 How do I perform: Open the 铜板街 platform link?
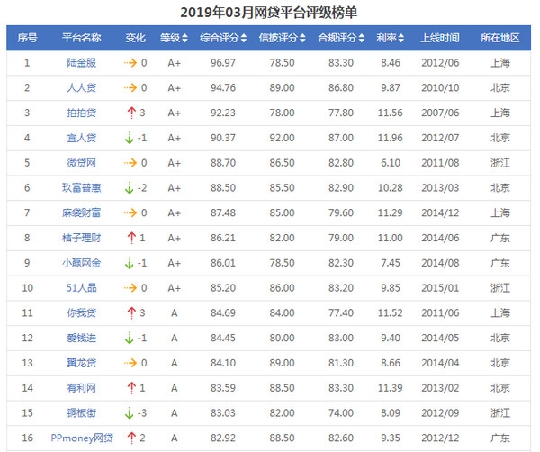pos(82,412)
